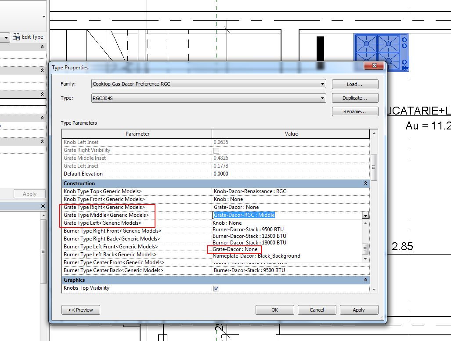Confirm the dialog with OK
This screenshot has height=341, width=451.
[275, 310]
